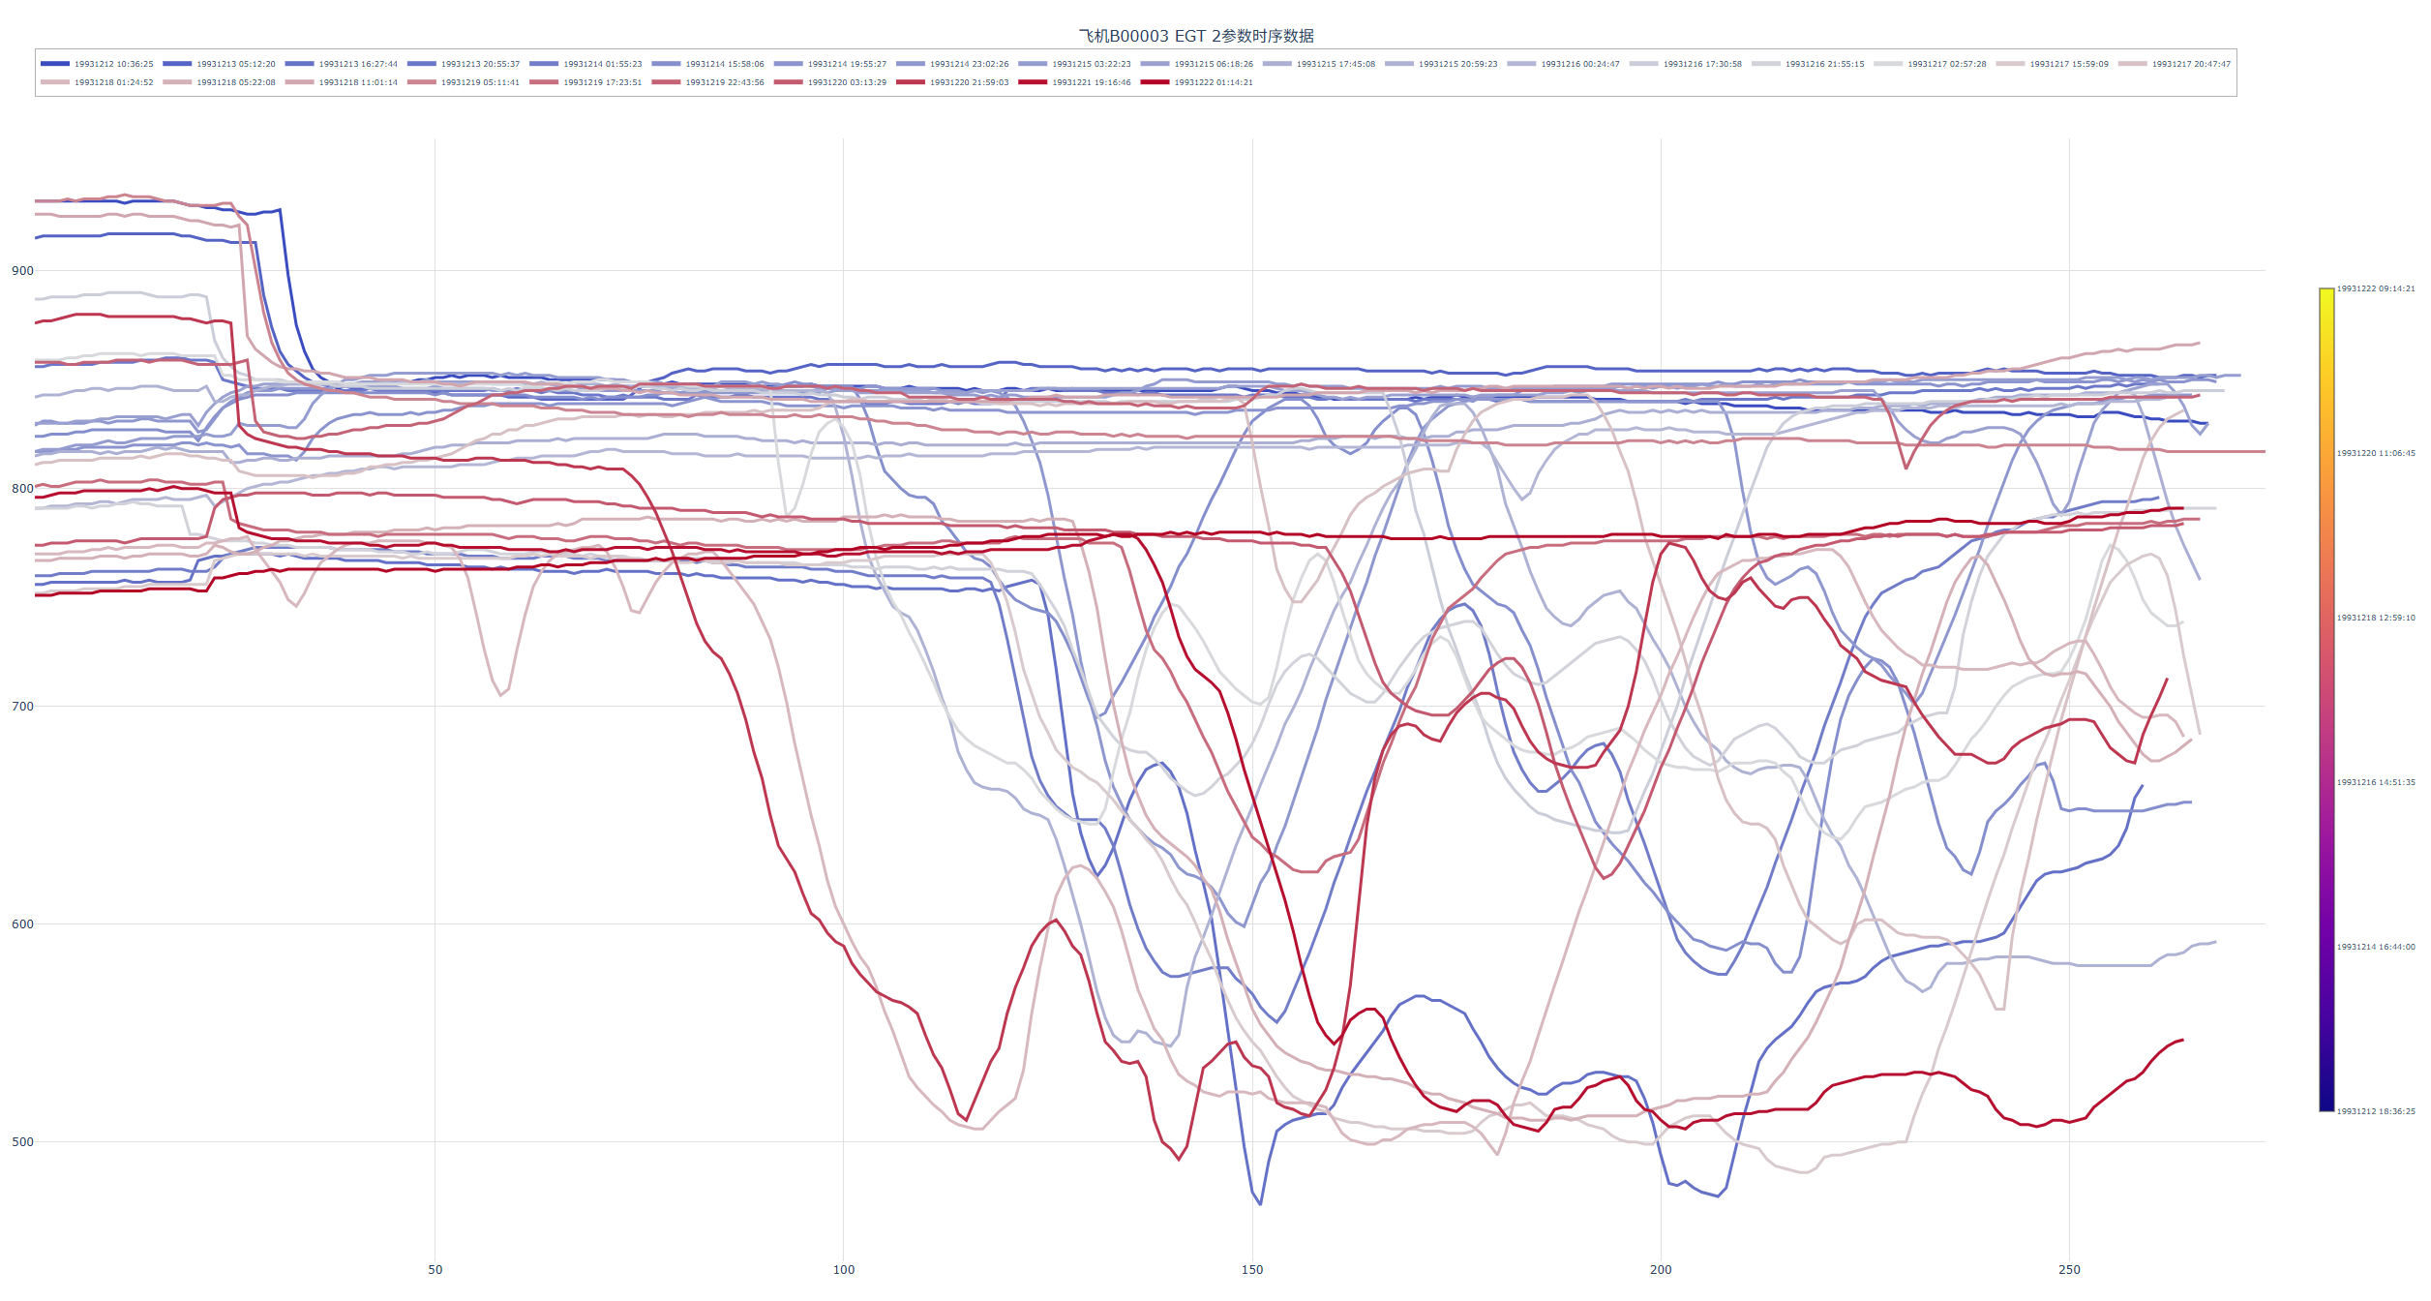Click legend entry 19931222 01:14:21

pyautogui.click(x=1214, y=82)
